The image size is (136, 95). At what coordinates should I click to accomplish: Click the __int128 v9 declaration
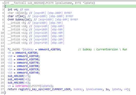point(17,23)
